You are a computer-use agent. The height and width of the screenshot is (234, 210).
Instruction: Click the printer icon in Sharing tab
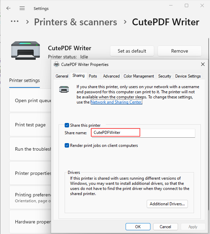pyautogui.click(x=64, y=89)
